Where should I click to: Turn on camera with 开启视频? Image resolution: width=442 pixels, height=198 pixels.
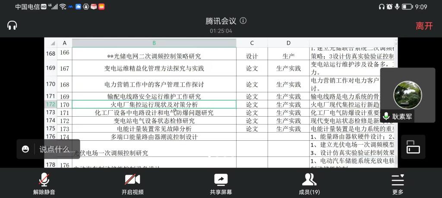point(133,183)
